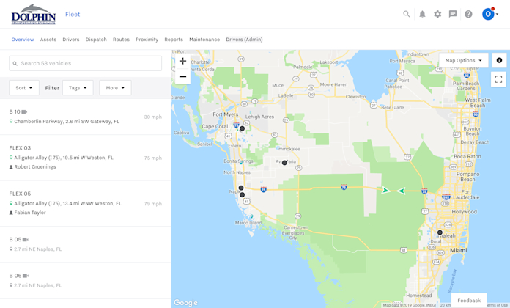Click the Fleet link in header
This screenshot has height=308, width=510.
tap(73, 15)
